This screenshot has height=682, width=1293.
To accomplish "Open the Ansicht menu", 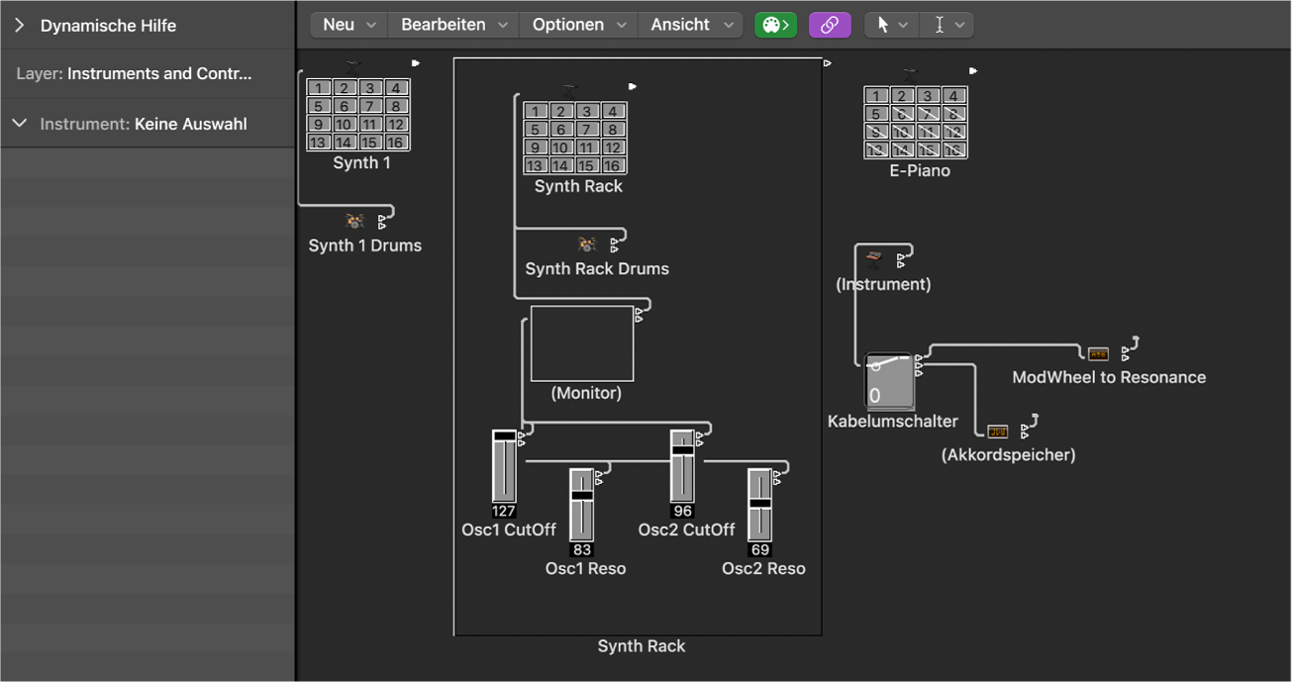I will (690, 25).
